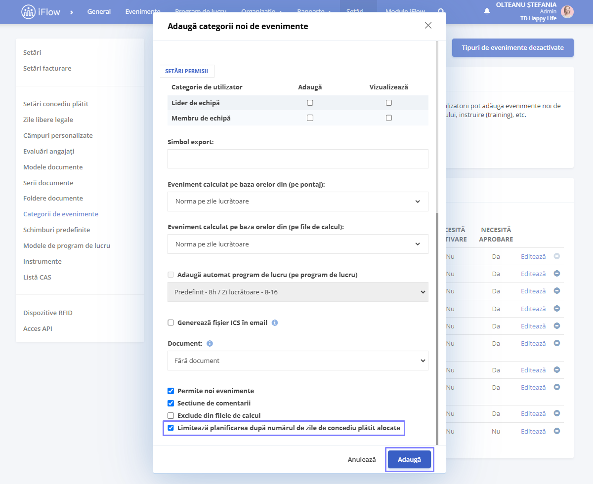Open the user profile avatar

[x=567, y=12]
